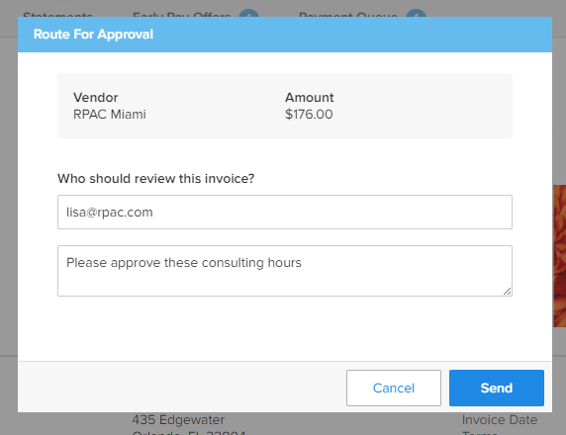Image resolution: width=566 pixels, height=435 pixels.
Task: Click the Route For Approval title bar
Action: click(284, 35)
